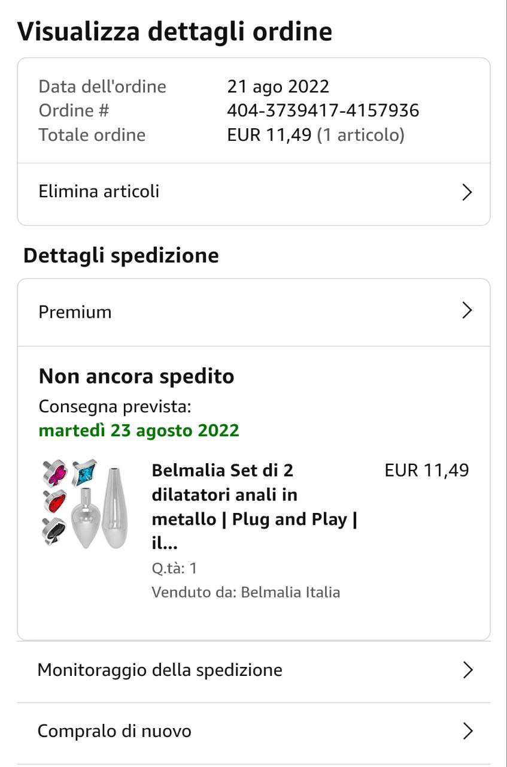Select the Premium shipping row label
Screen dimensions: 507x767
coord(75,312)
